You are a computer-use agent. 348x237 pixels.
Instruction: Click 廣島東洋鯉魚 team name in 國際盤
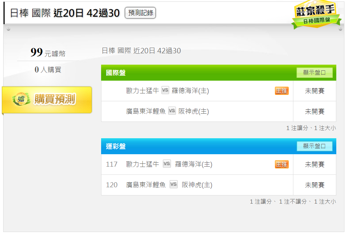(146, 111)
